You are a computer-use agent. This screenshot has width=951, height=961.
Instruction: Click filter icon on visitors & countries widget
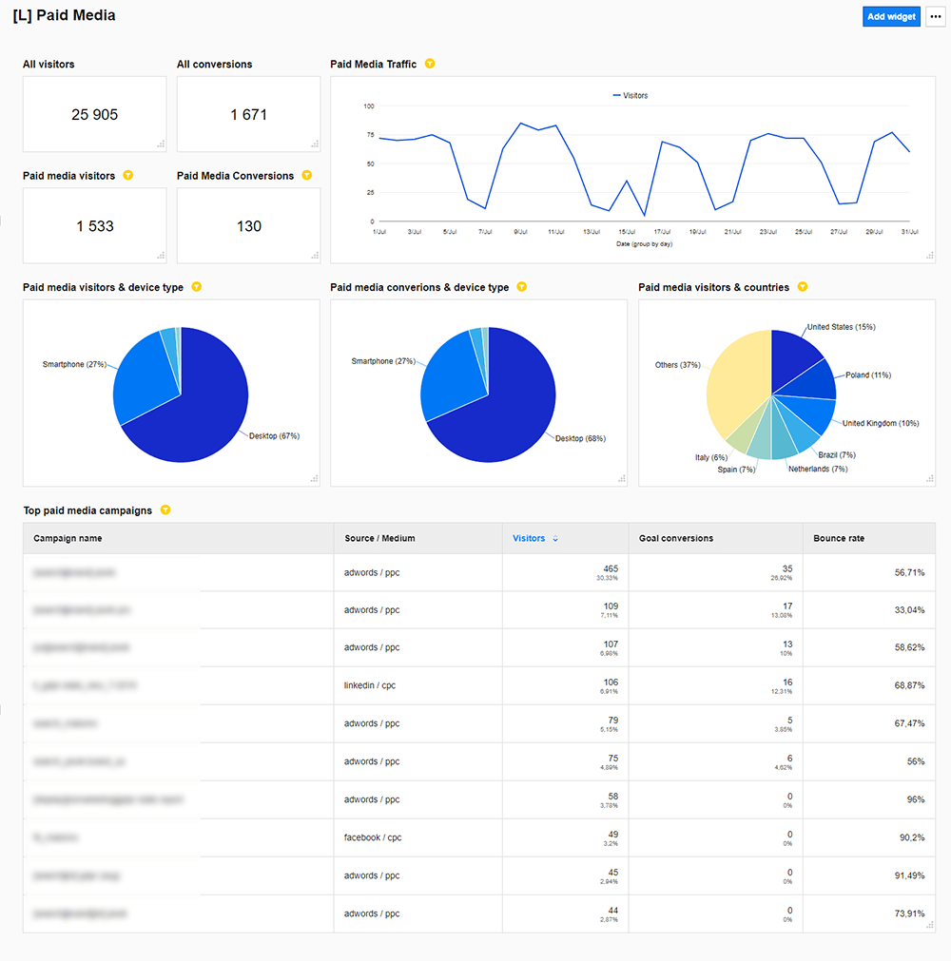tap(803, 287)
